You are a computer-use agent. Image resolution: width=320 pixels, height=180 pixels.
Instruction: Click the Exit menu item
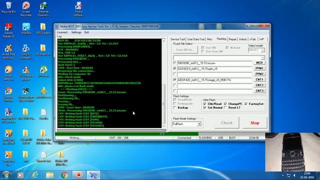[x=86, y=32]
